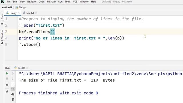Open the View menu
This screenshot has width=183, height=103.
[x=22, y=2]
